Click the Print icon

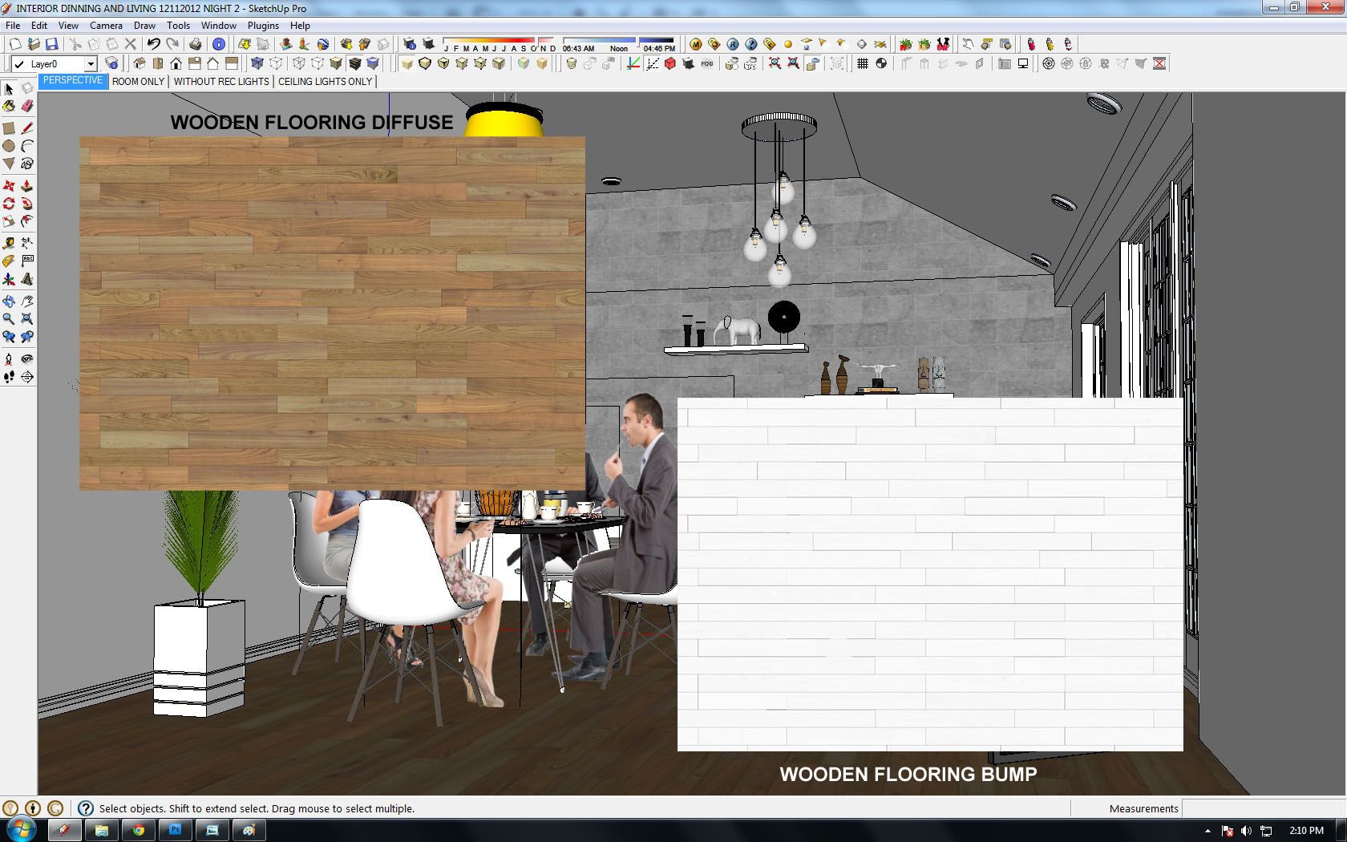(195, 44)
